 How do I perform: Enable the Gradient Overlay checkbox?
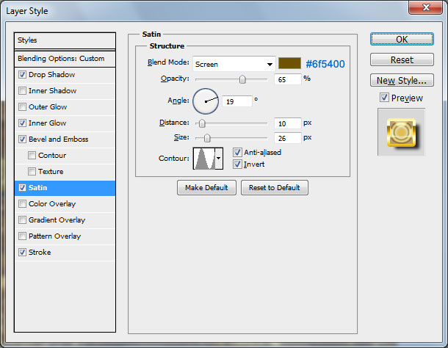point(22,220)
